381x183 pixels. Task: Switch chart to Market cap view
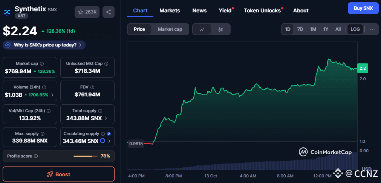pyautogui.click(x=170, y=29)
